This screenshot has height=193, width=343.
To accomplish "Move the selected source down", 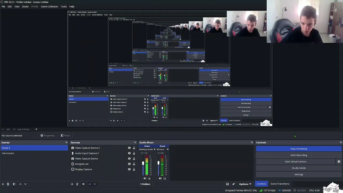I will click(95, 184).
